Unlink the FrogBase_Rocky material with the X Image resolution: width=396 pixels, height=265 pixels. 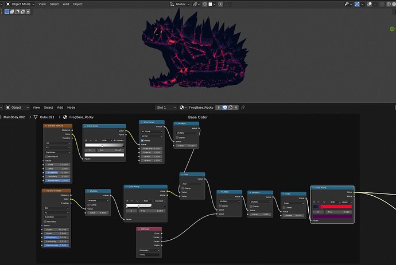[x=236, y=108]
